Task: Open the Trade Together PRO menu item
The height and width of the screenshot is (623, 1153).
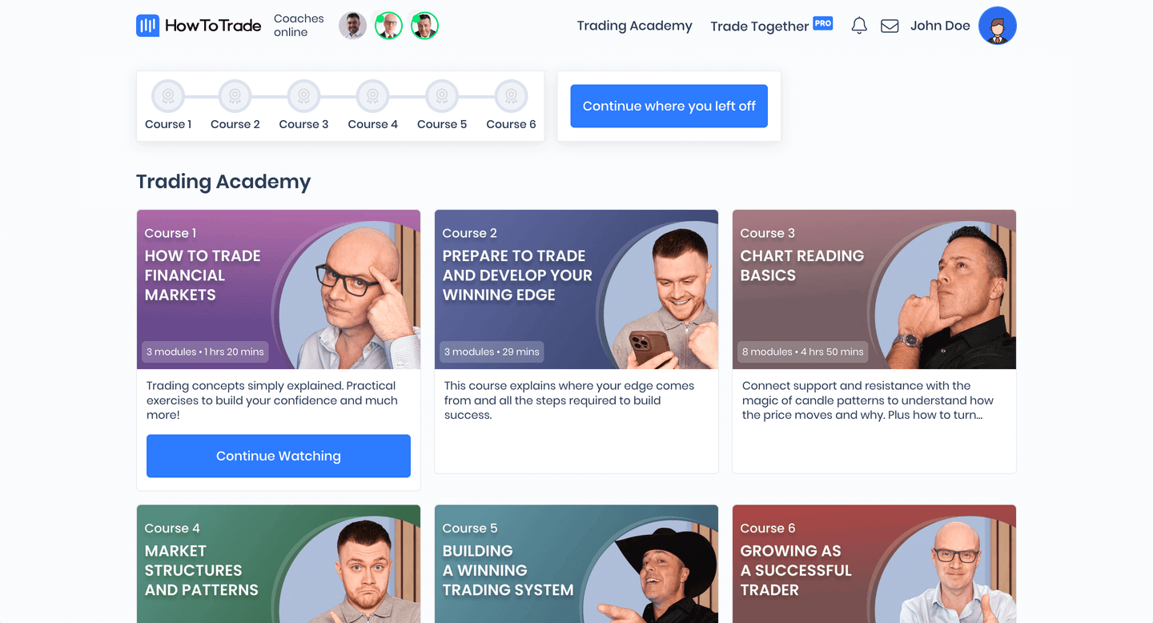Action: pos(771,26)
